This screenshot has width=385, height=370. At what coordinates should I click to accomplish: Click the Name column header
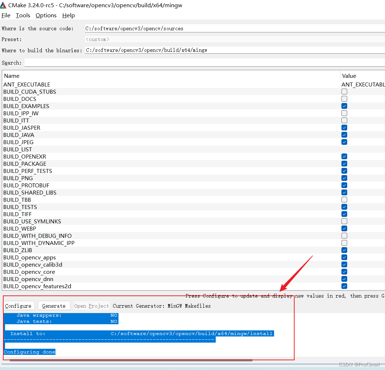point(171,76)
